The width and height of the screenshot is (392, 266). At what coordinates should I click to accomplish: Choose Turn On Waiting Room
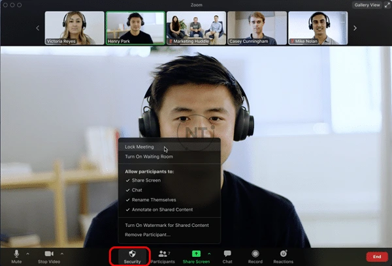(169, 156)
